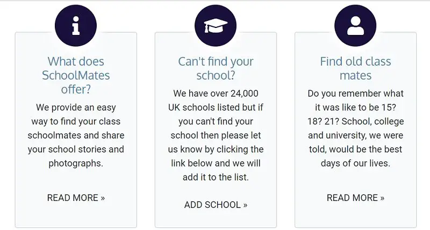Open the 'What does SchoolMates offer?' heading

(76, 75)
